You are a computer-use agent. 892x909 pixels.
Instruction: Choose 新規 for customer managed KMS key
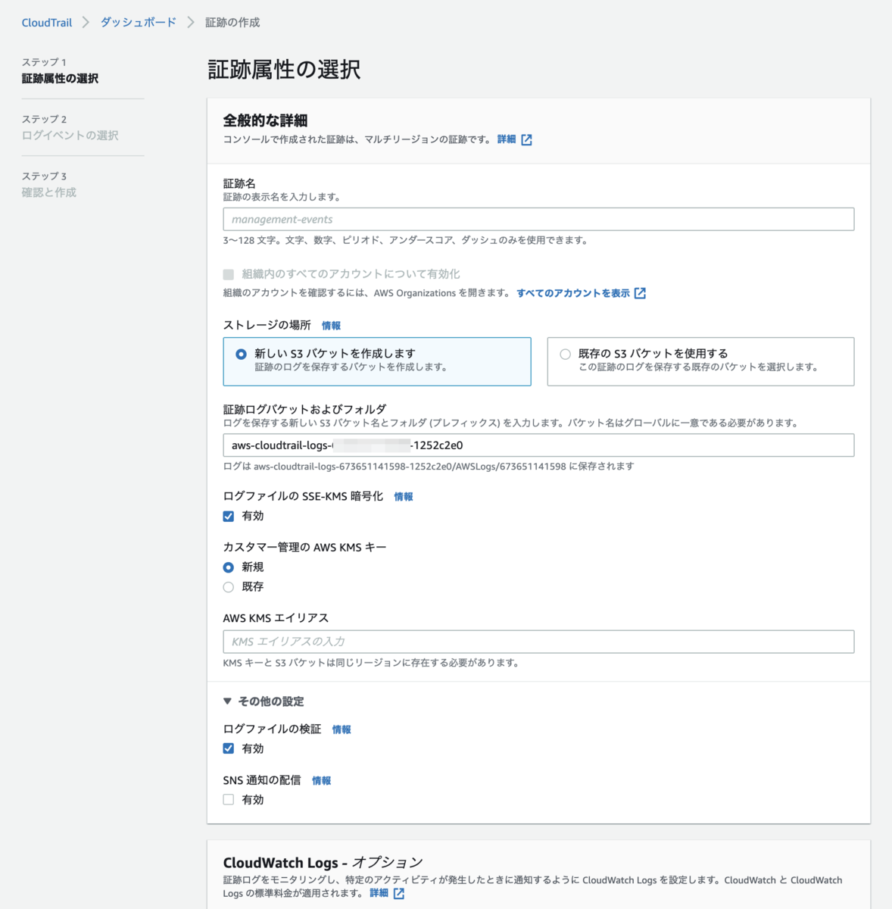(x=229, y=567)
